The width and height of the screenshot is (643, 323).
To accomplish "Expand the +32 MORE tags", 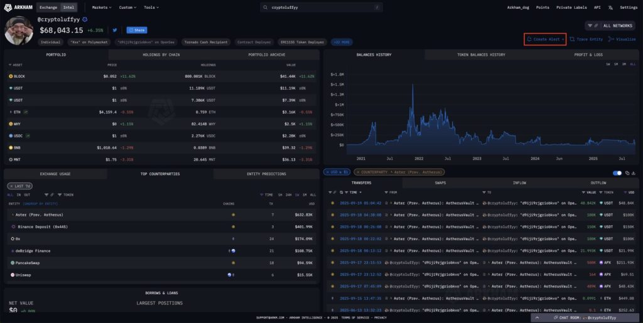I will pos(342,42).
